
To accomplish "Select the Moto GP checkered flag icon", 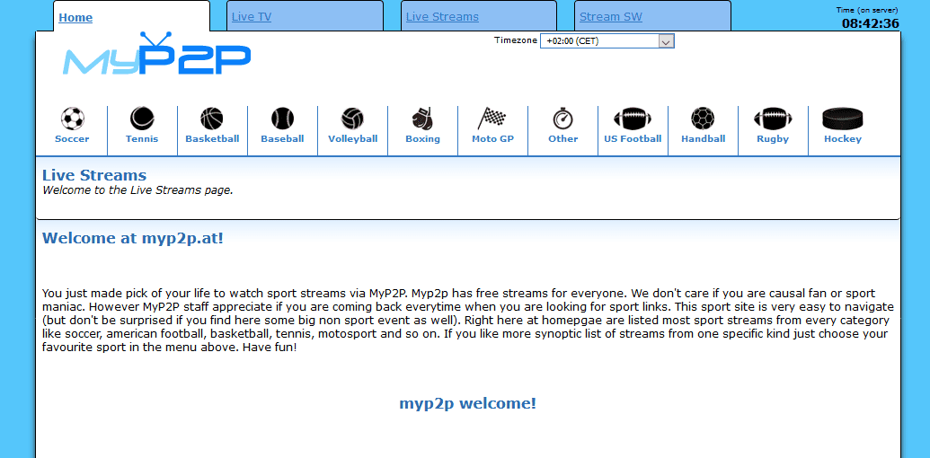I will 492,119.
